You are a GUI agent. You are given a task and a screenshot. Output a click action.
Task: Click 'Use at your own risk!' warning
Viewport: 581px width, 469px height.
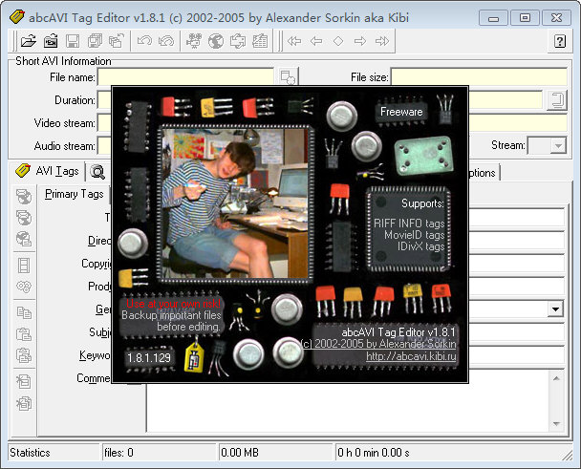[173, 304]
